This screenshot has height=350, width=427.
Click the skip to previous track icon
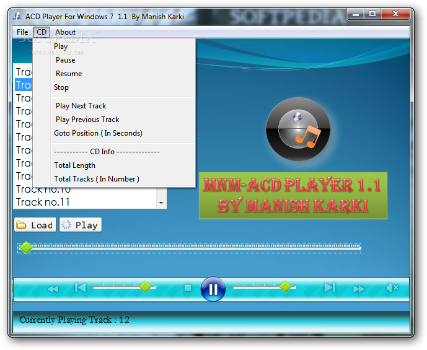coord(81,287)
